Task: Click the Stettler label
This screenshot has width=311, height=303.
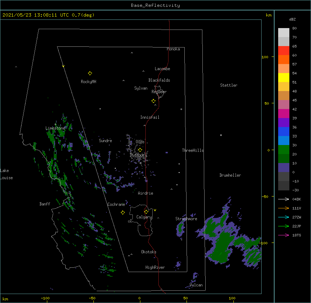Action: point(229,85)
